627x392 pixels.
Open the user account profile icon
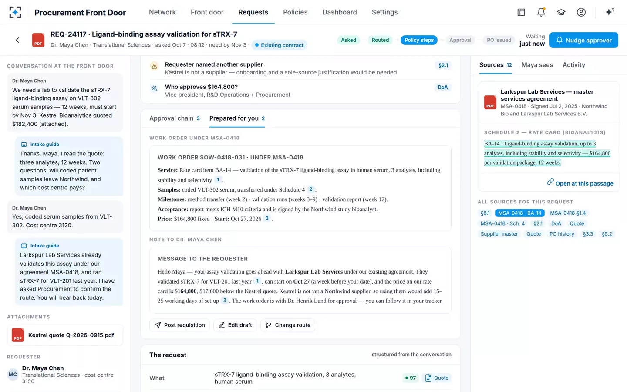pyautogui.click(x=581, y=12)
